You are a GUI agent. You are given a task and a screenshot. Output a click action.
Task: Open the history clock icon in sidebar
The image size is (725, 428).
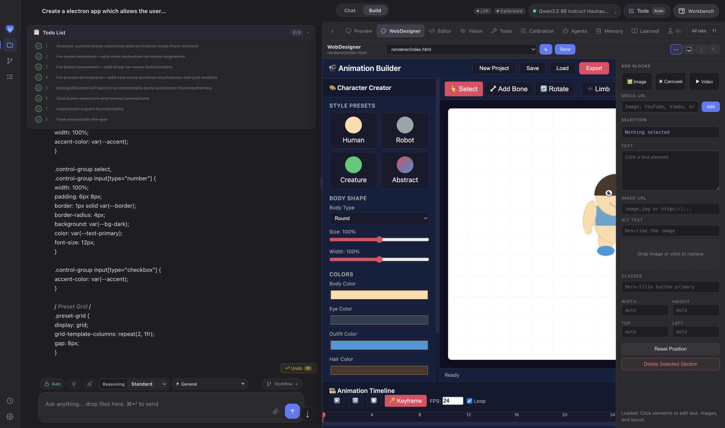(x=10, y=401)
